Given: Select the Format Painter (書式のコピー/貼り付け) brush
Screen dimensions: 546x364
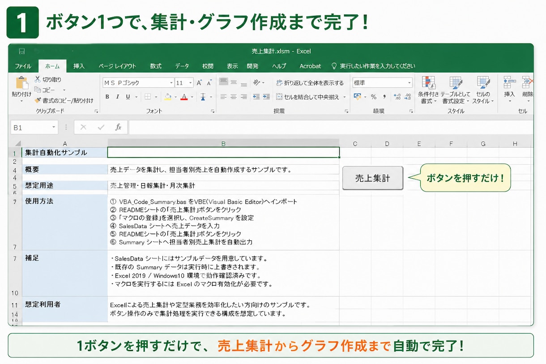Looking at the screenshot, I should click(x=38, y=100).
